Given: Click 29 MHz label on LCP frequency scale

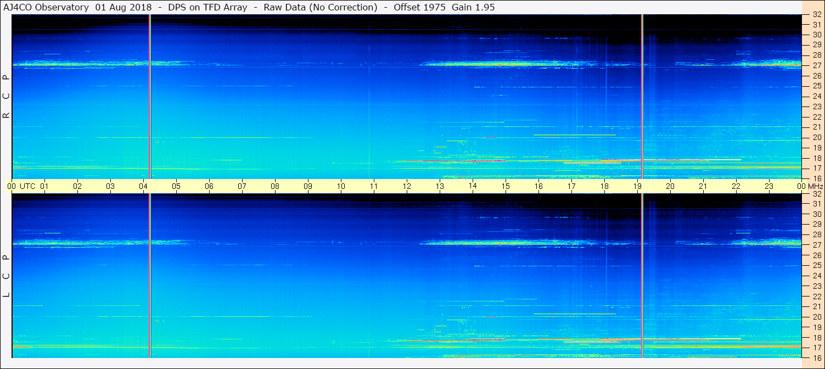Looking at the screenshot, I should (816, 225).
